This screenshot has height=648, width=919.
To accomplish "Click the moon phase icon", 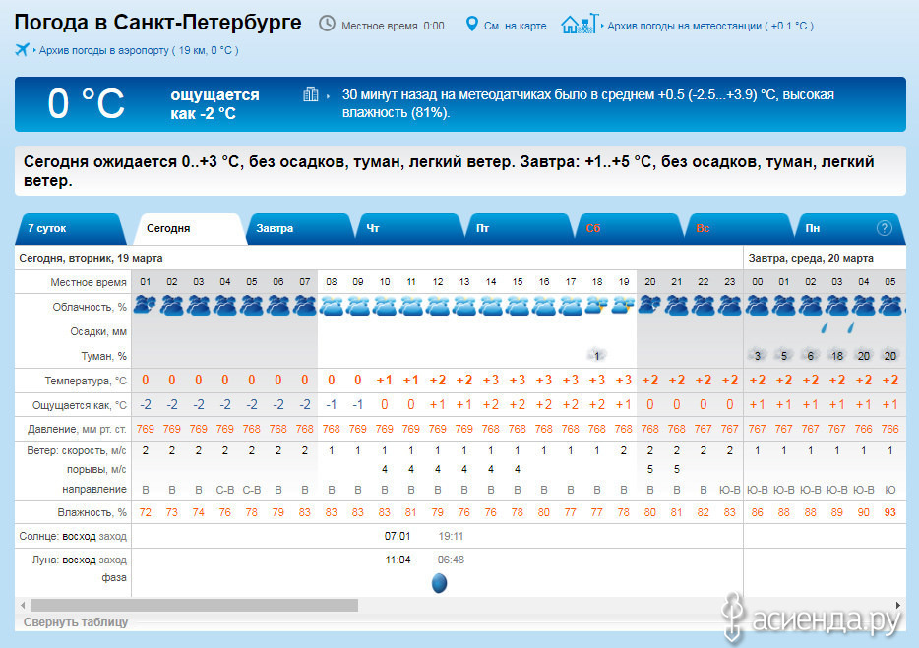I will point(439,583).
